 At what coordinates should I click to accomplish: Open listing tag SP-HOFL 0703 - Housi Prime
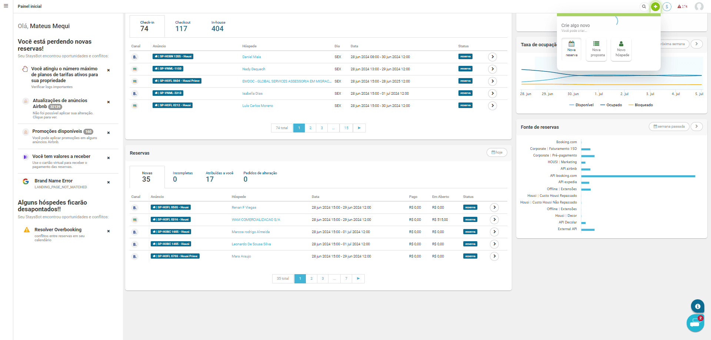click(175, 256)
